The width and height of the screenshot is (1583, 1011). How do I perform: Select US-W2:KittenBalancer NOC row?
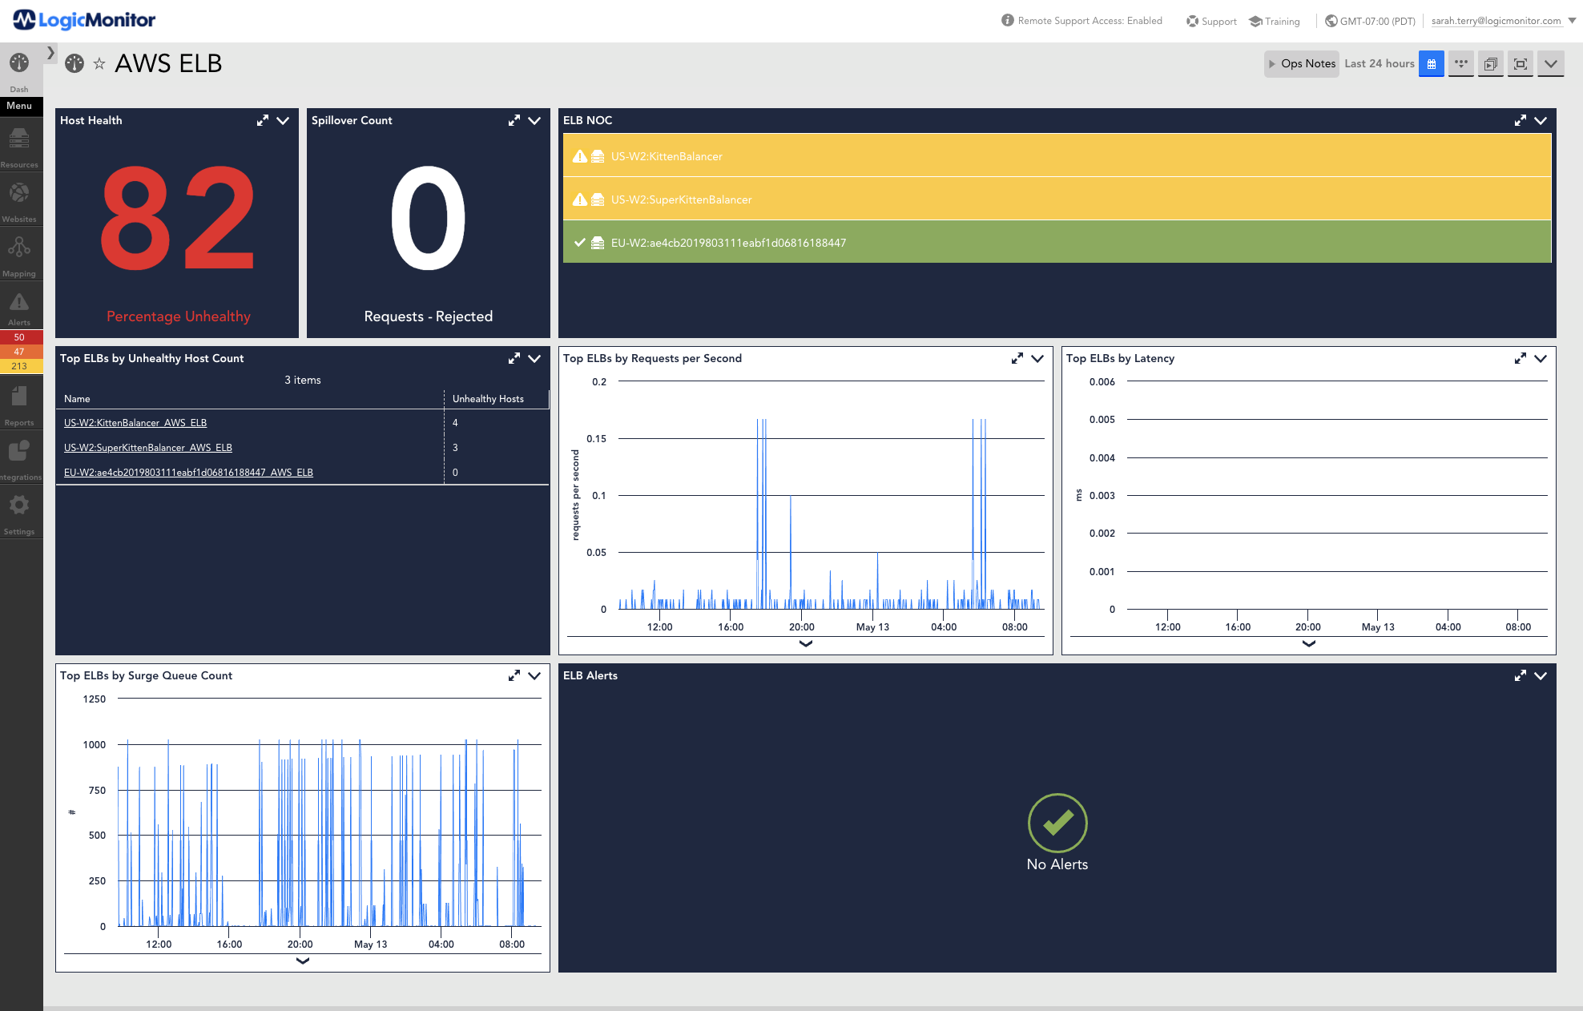(x=1057, y=155)
